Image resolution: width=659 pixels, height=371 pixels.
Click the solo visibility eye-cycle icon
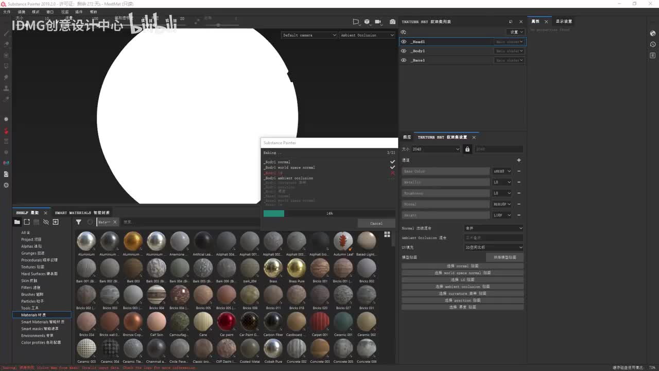tap(404, 32)
